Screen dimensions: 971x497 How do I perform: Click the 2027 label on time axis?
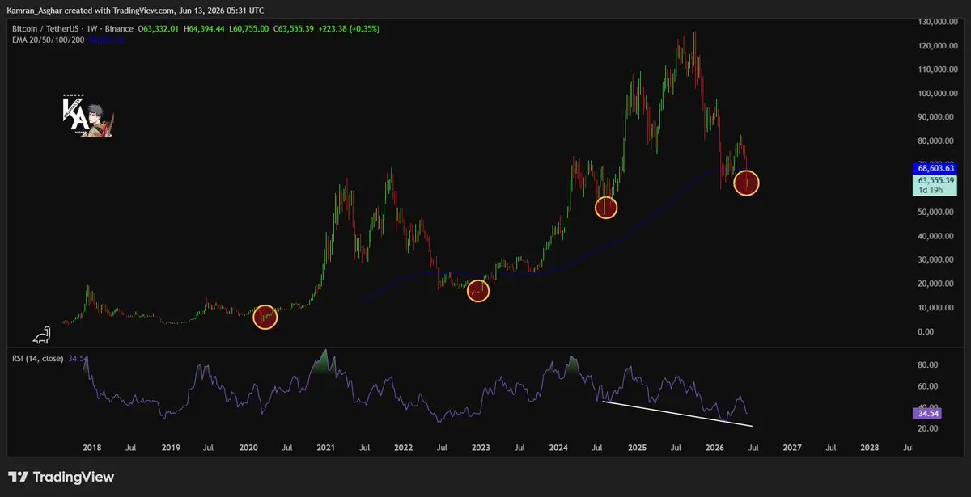point(792,447)
